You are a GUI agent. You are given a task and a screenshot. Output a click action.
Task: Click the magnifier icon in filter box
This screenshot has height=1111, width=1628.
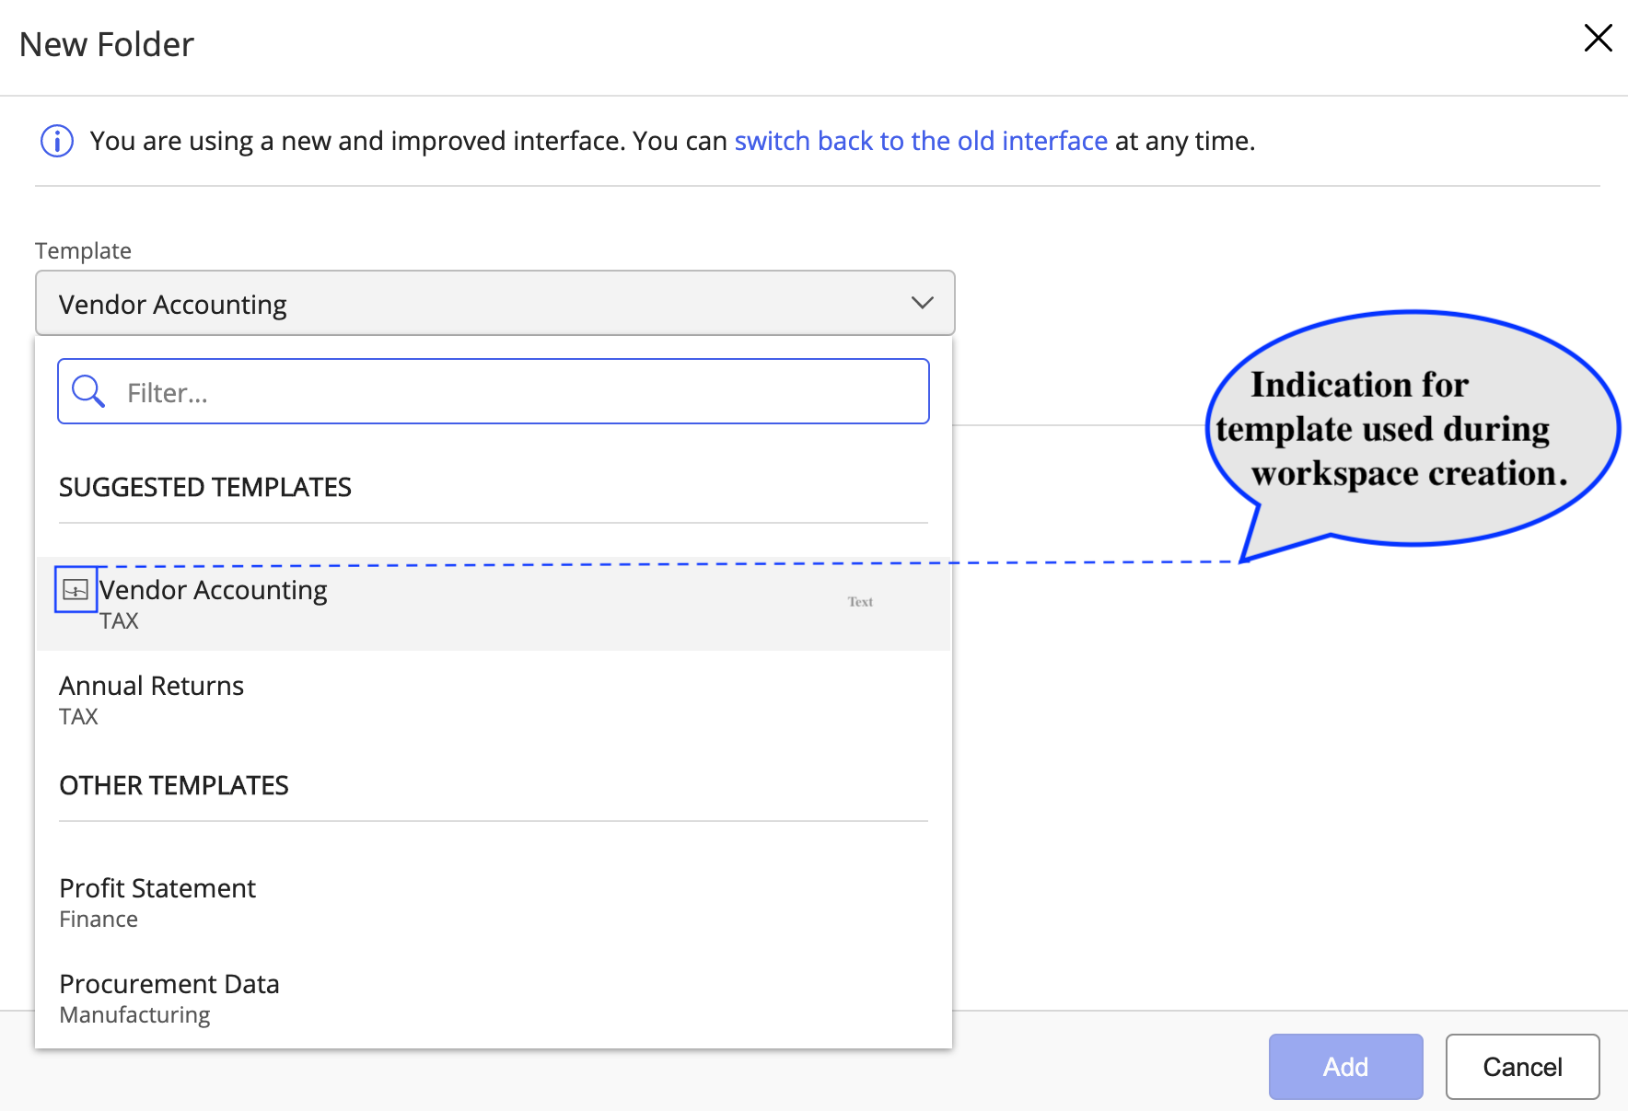click(88, 391)
